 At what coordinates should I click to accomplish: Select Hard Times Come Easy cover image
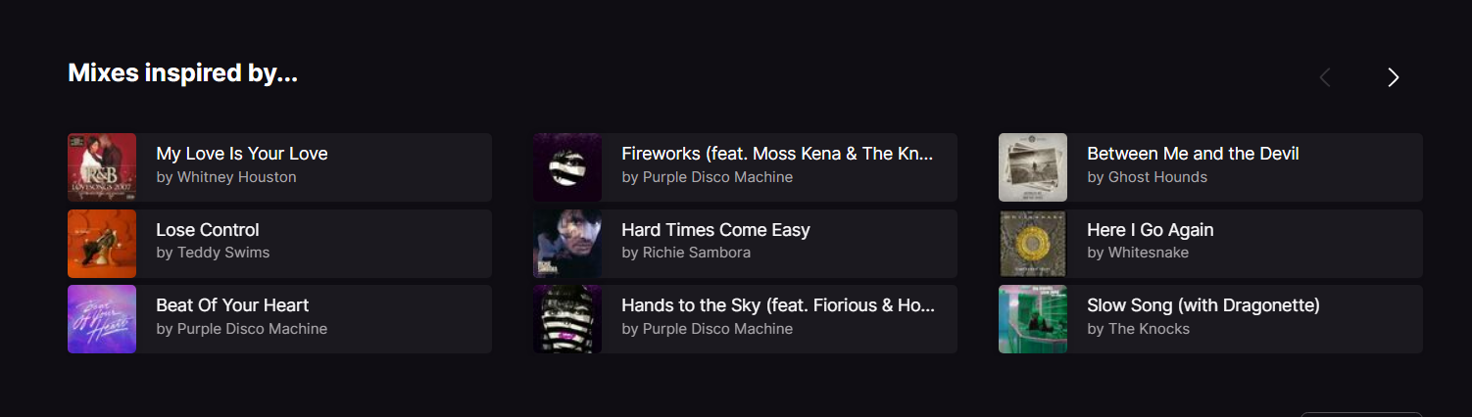pyautogui.click(x=567, y=244)
